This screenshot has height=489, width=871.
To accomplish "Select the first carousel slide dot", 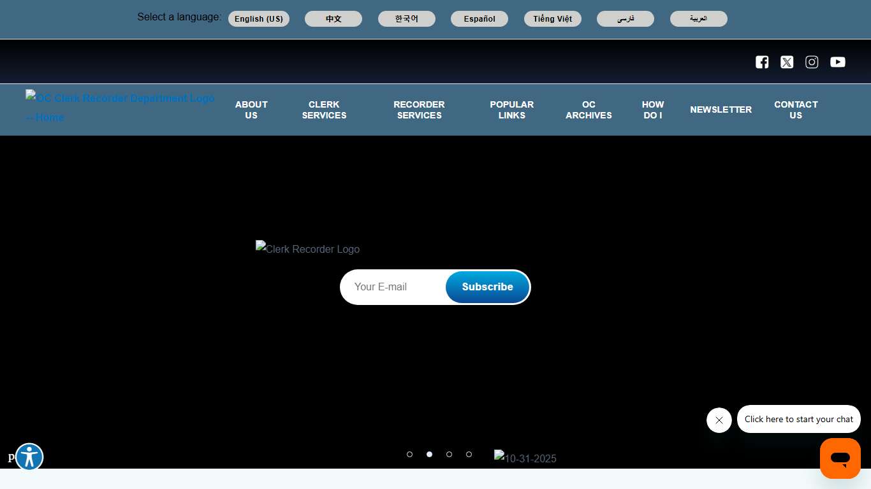I will pos(409,454).
